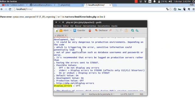
Task: Click the http://php.net/display-errors comment line
Action: pyautogui.click(x=74, y=83)
